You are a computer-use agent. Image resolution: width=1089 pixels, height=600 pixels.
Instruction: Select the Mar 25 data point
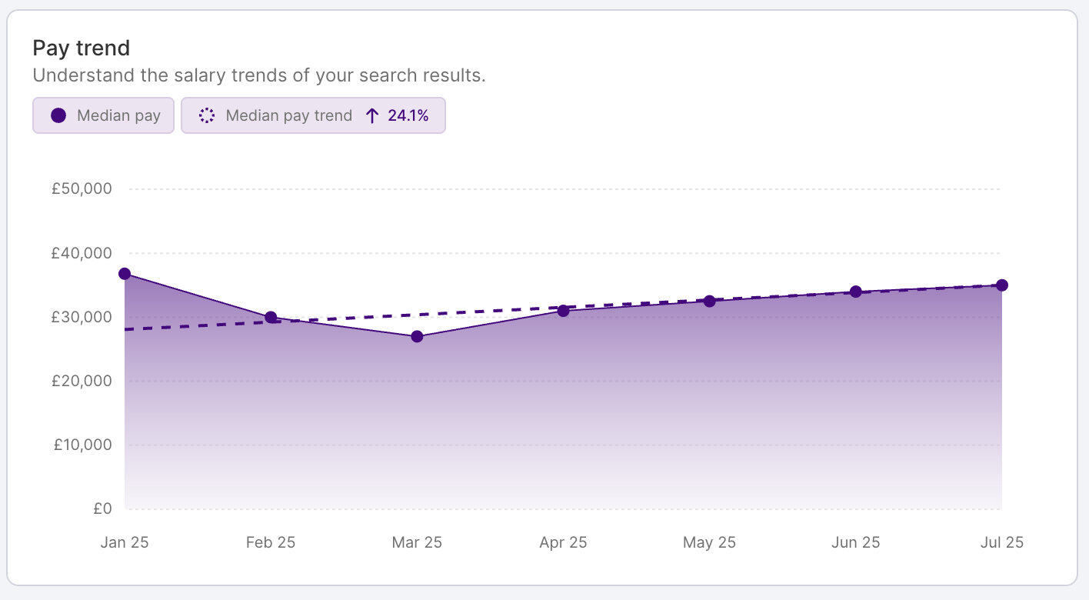[417, 336]
